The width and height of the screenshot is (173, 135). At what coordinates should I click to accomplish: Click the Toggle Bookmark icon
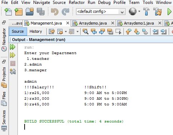pos(145,32)
